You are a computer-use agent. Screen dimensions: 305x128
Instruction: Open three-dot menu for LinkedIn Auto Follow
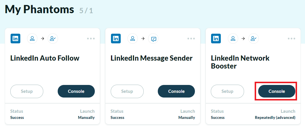click(x=91, y=39)
